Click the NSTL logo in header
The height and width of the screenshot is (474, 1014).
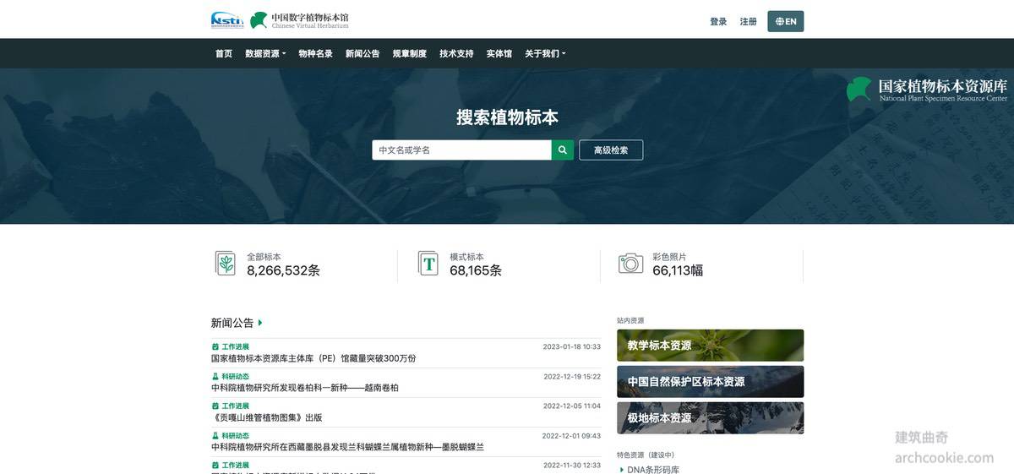pyautogui.click(x=226, y=20)
